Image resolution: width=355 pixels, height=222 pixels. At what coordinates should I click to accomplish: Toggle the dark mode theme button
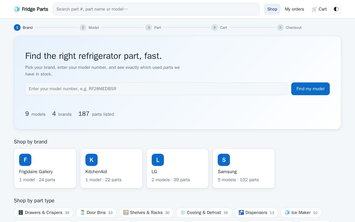[336, 9]
